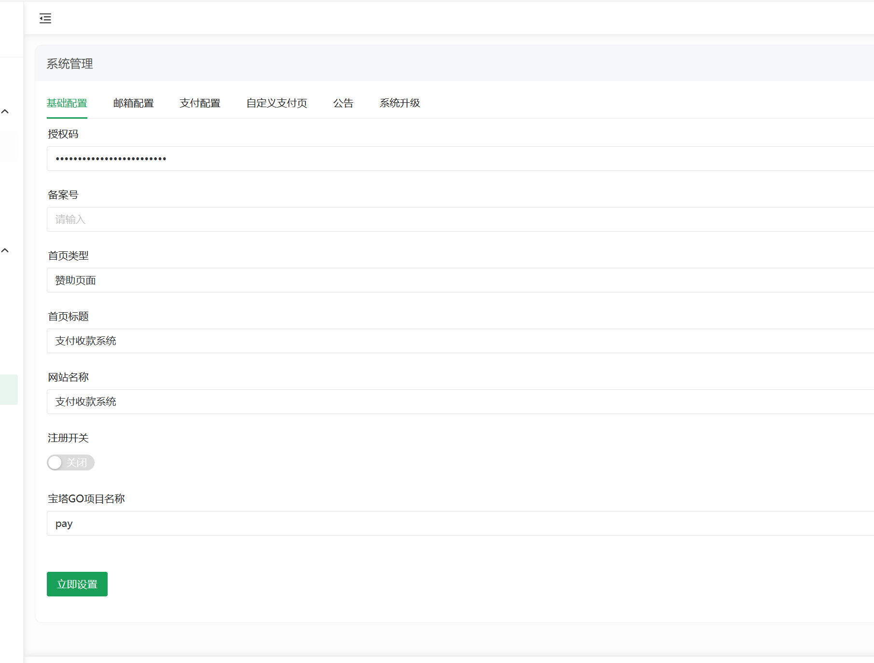Open the 公告 tab
The width and height of the screenshot is (874, 663).
click(343, 103)
